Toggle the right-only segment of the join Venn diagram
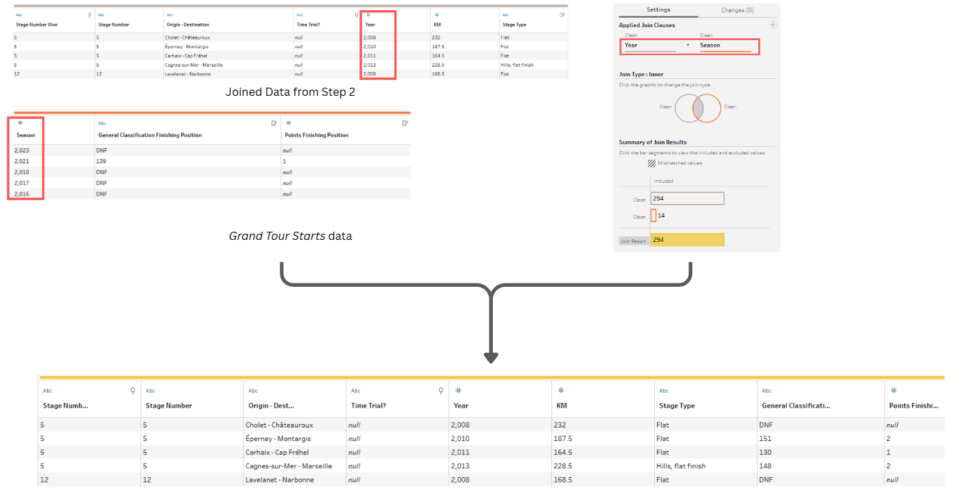The image size is (953, 492). tap(713, 107)
